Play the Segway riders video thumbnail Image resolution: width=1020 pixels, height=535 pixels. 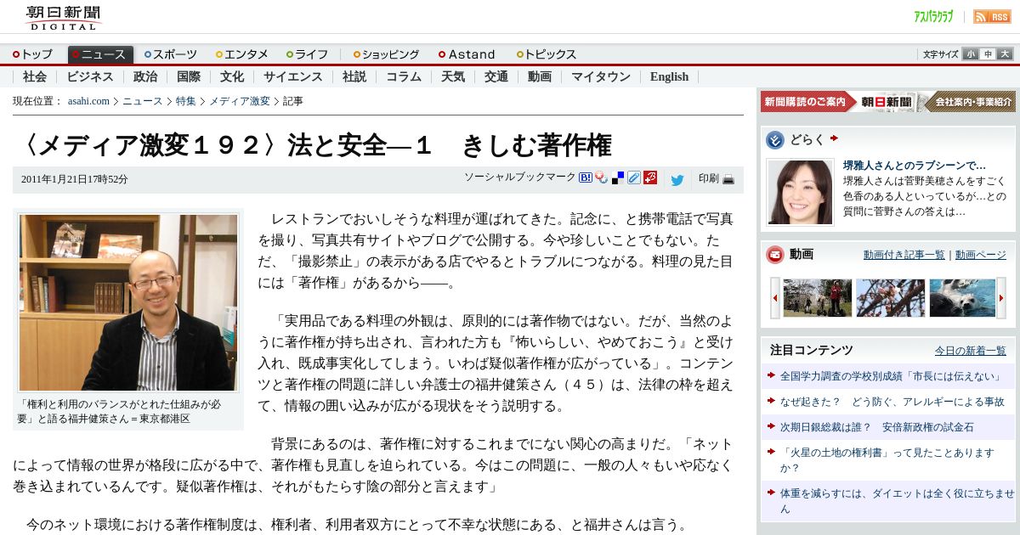tap(817, 298)
